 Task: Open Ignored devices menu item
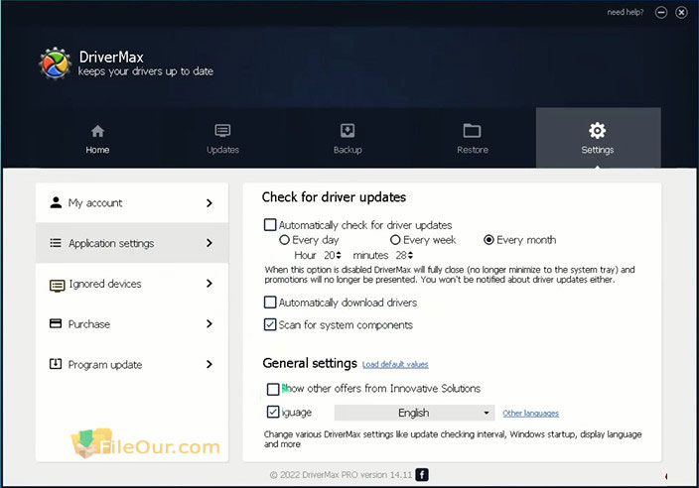[132, 284]
